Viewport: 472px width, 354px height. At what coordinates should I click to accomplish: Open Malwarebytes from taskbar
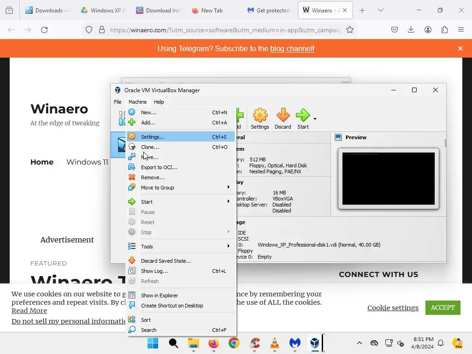(x=295, y=343)
